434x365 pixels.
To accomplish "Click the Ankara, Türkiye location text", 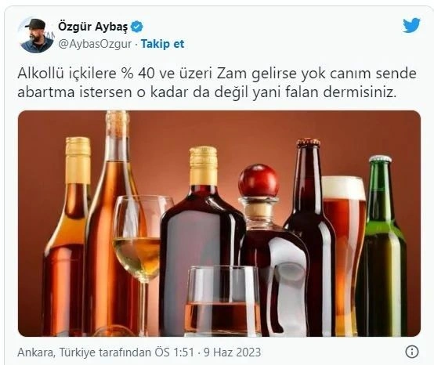I will pyautogui.click(x=57, y=352).
